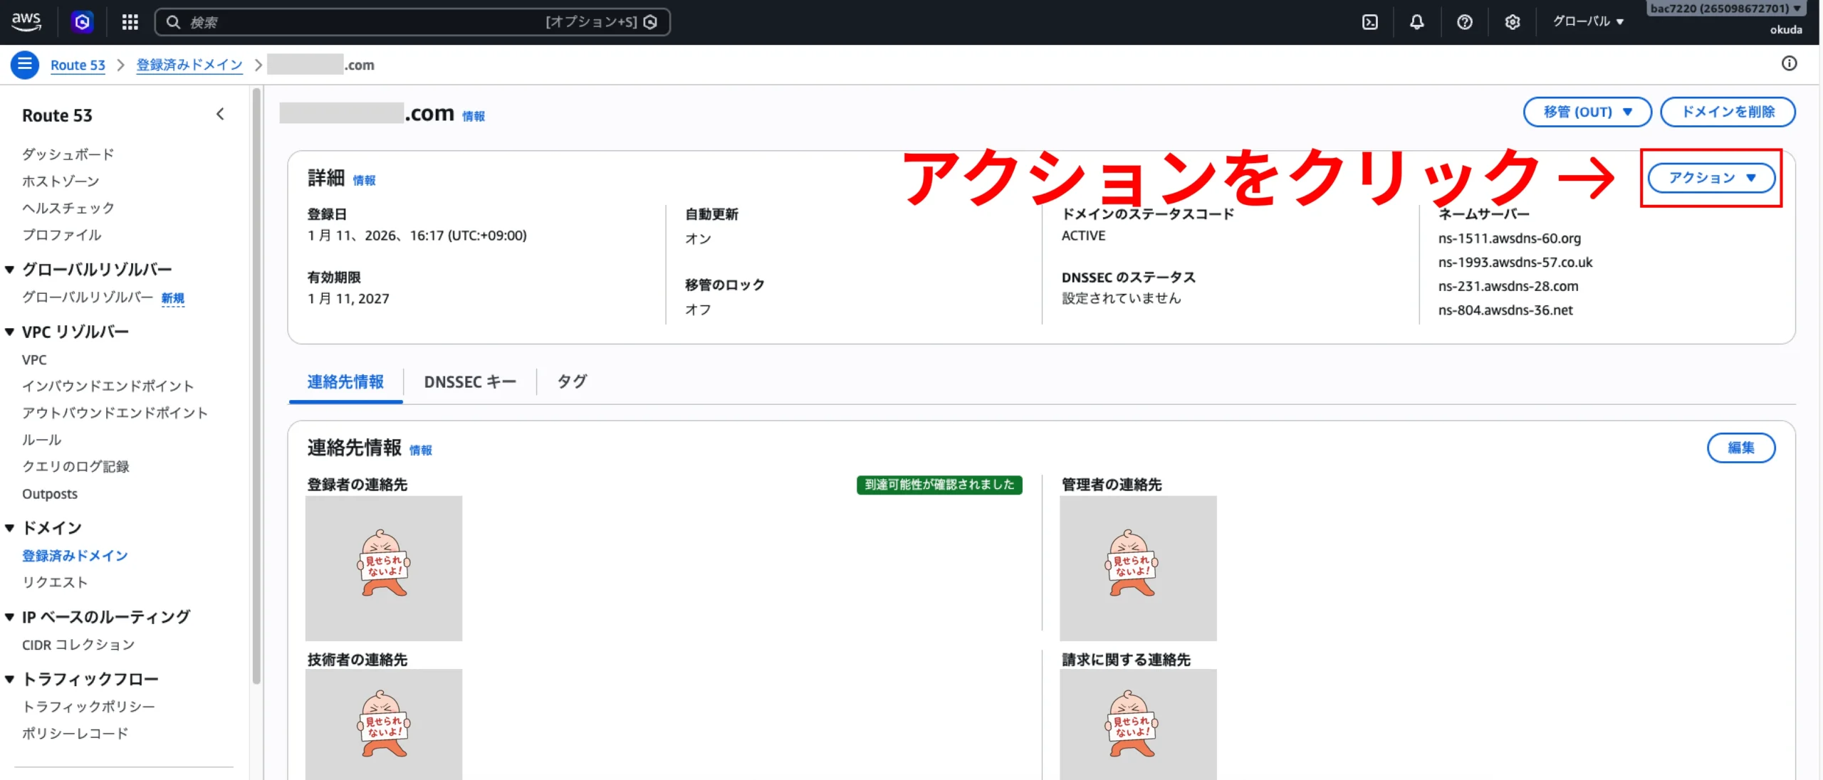1823x780 pixels.
Task: Open the help question mark icon
Action: click(x=1465, y=22)
